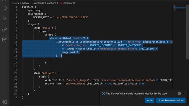Dismiss the Docker extension notification

(x=184, y=94)
